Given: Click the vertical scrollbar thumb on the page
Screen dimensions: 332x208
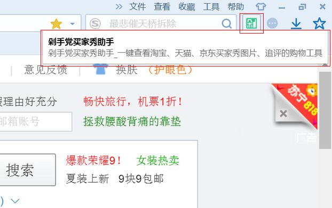Looking at the screenshot, I should 325,110.
